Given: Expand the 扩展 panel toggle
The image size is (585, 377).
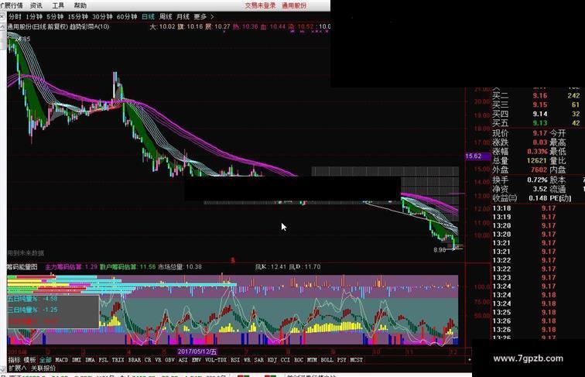Looking at the screenshot, I should point(18,368).
